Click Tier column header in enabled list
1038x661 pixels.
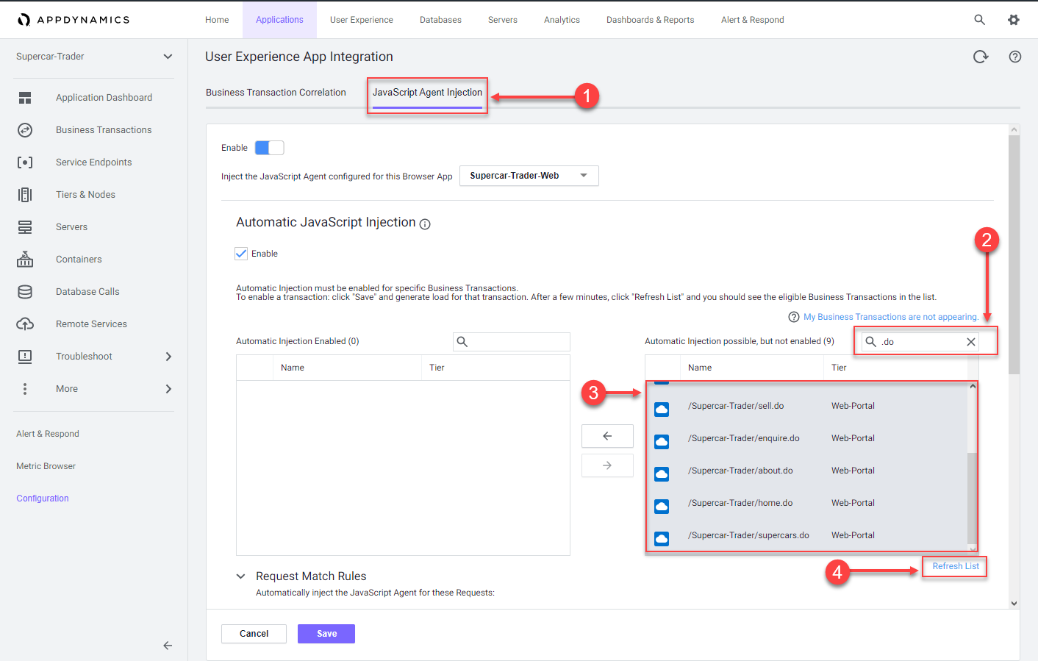pos(437,368)
